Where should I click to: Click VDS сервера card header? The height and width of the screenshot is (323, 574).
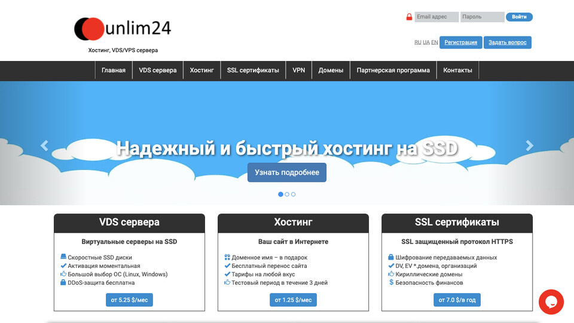click(x=129, y=223)
